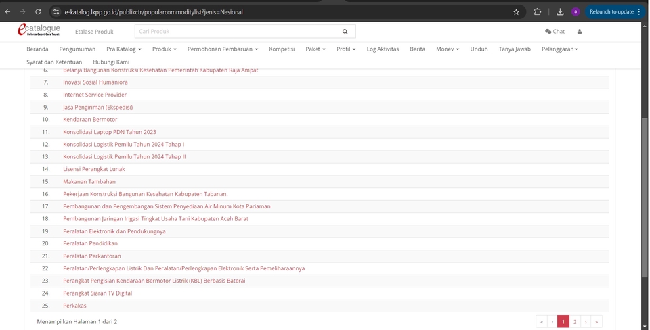
Task: Open the Tanya Jawab menu item
Action: [x=515, y=49]
